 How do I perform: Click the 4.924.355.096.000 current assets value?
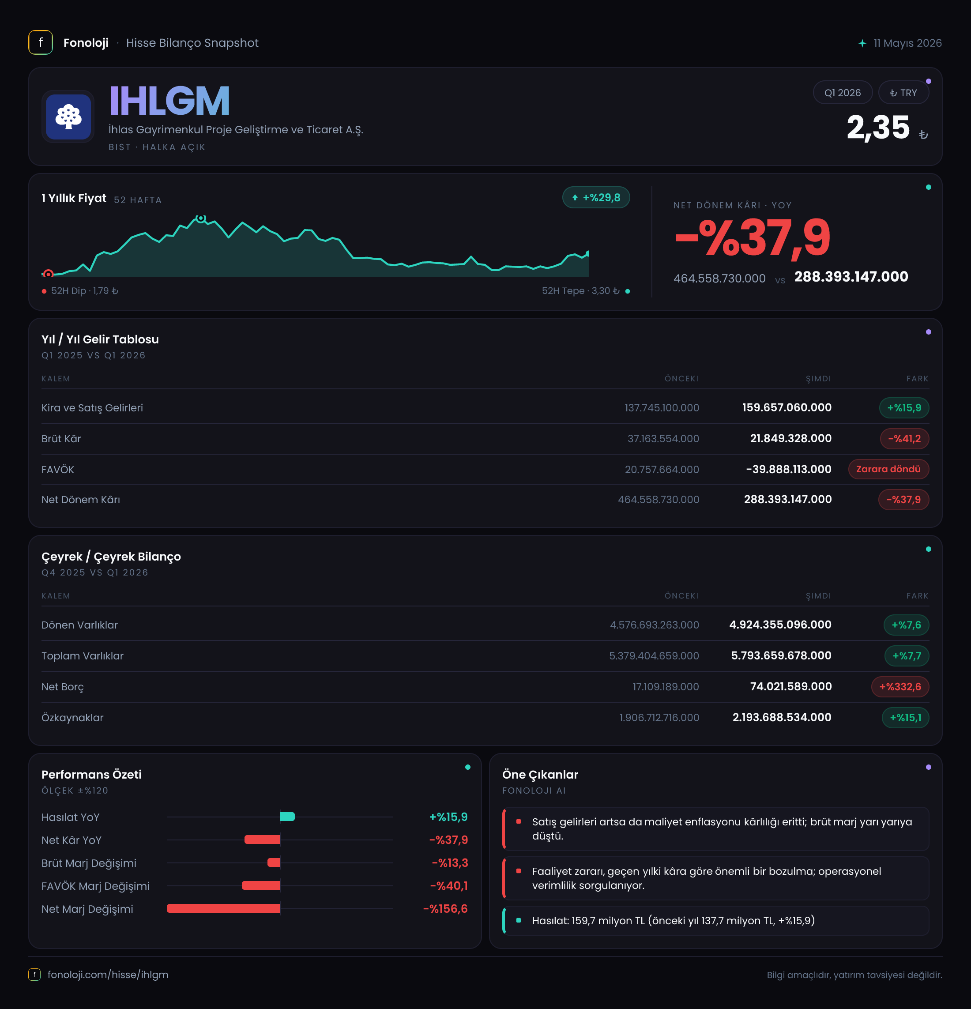tap(780, 625)
